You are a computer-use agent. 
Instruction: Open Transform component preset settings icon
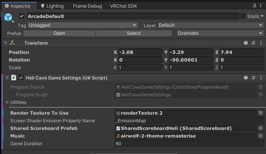(x=253, y=43)
